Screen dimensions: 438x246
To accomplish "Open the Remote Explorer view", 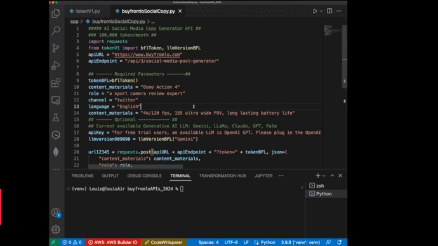I will point(56,100).
